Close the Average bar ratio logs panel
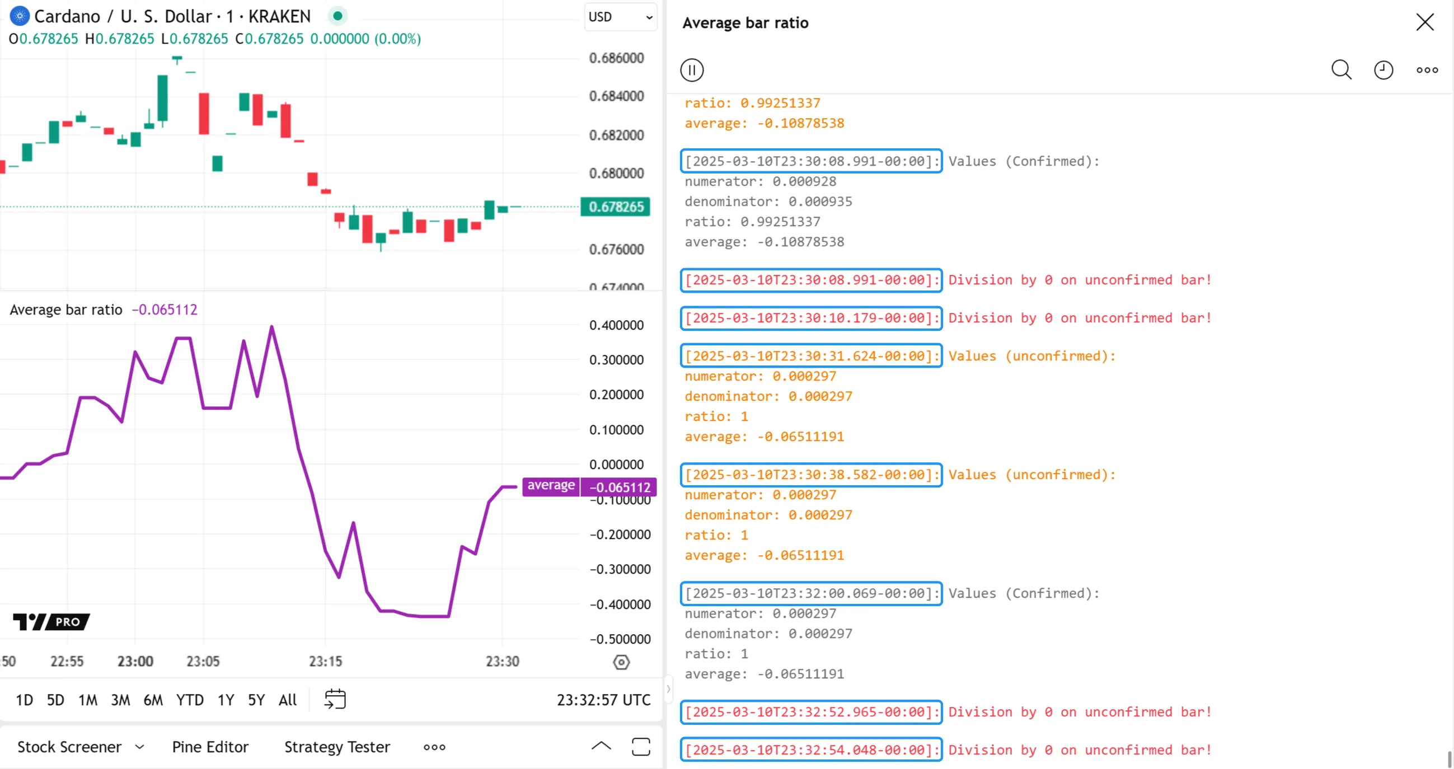The height and width of the screenshot is (769, 1454). point(1425,22)
